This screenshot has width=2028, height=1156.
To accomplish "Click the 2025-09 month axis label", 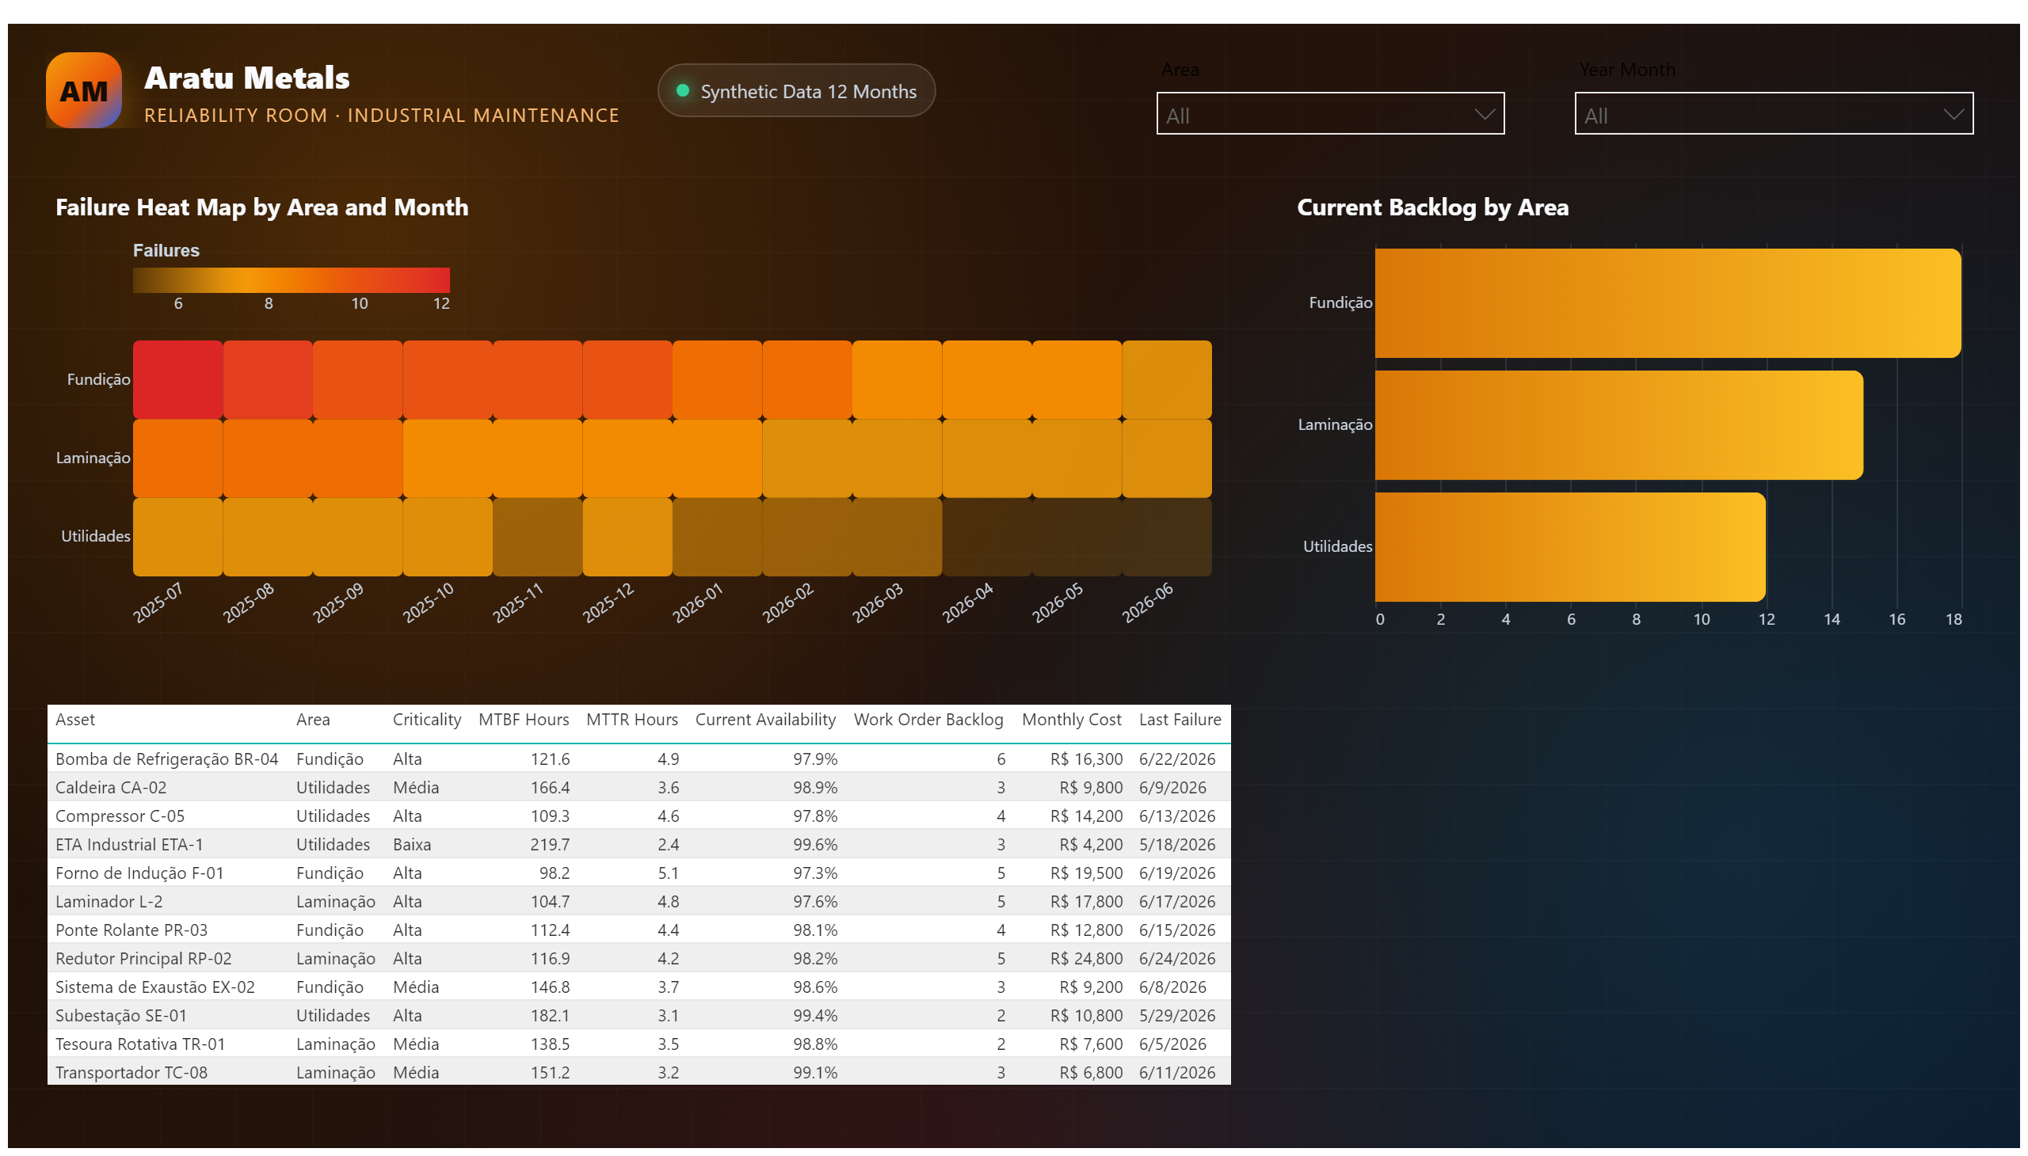I will (x=337, y=603).
